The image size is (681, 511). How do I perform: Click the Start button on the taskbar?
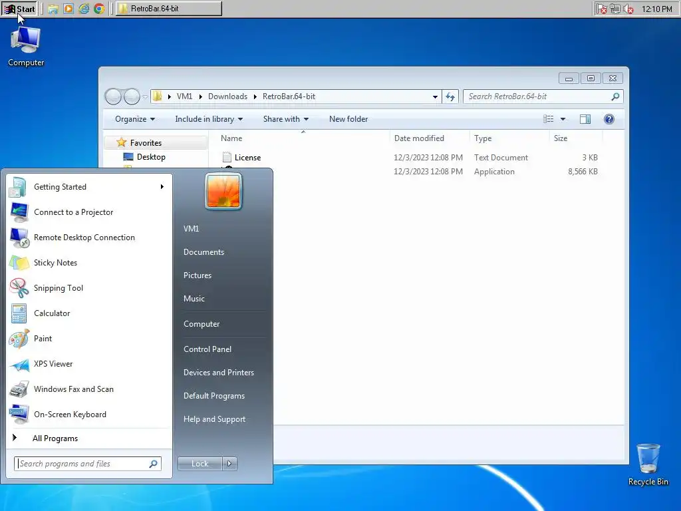pos(19,9)
